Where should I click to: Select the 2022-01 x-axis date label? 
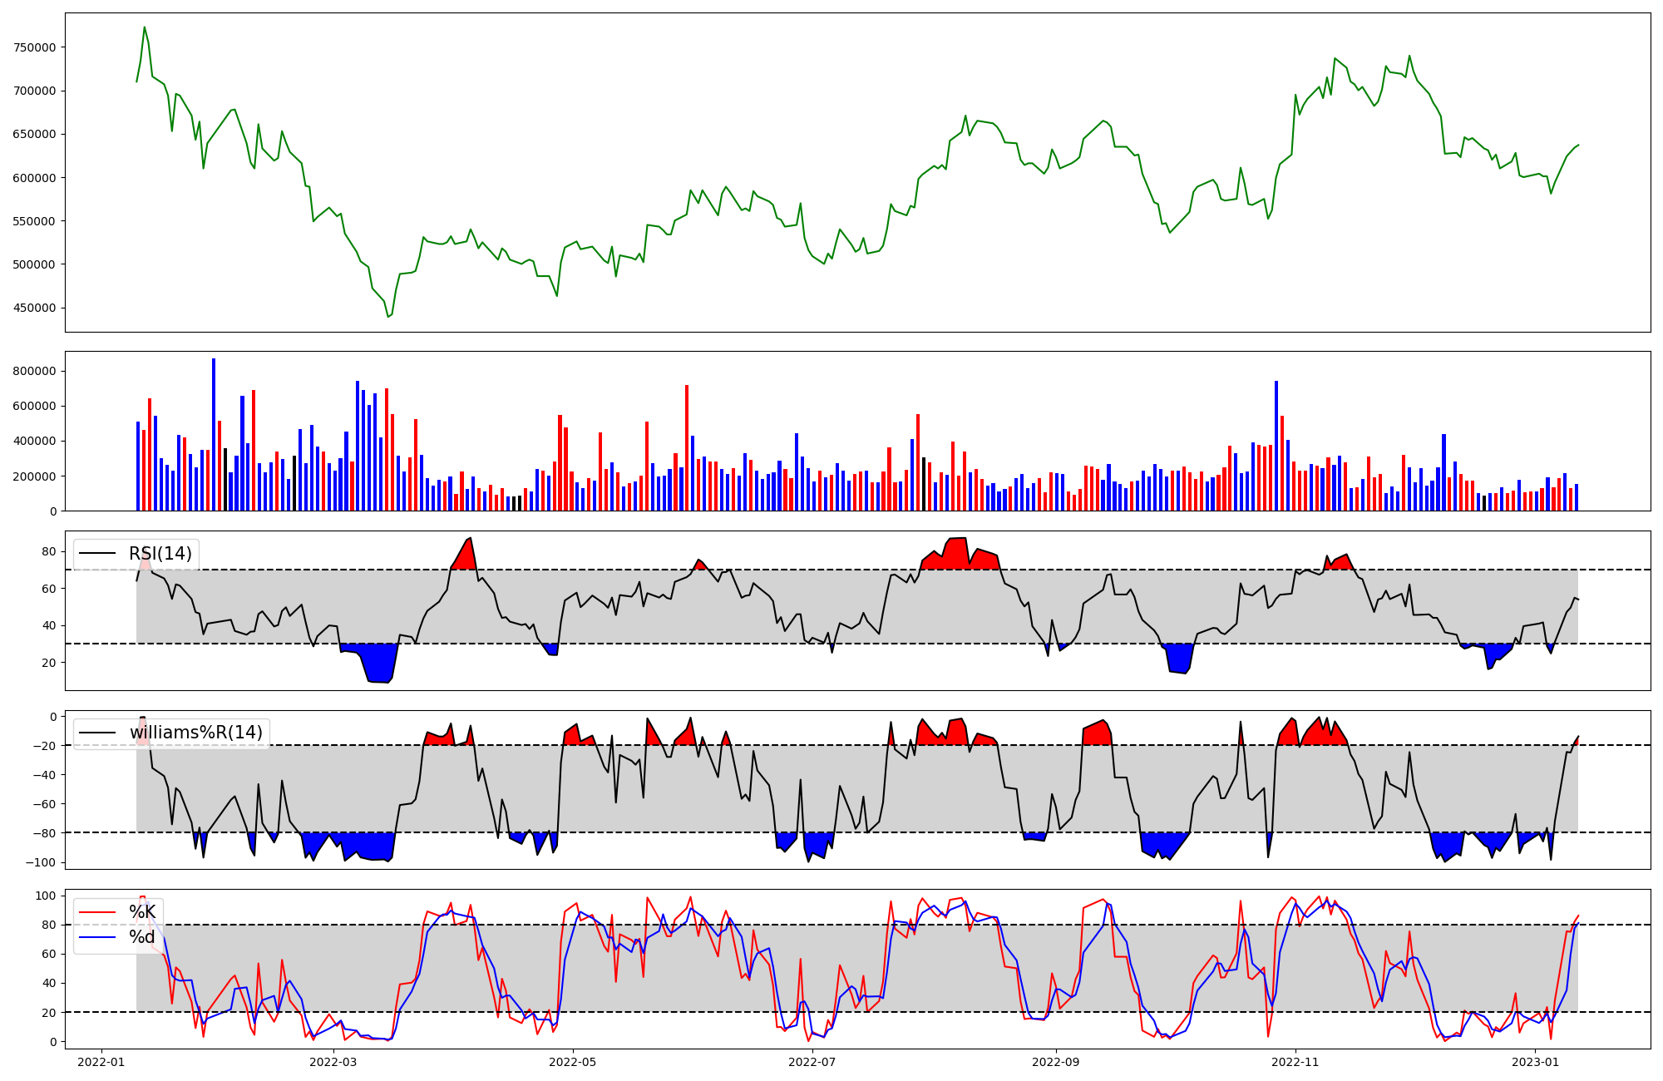click(x=101, y=1062)
